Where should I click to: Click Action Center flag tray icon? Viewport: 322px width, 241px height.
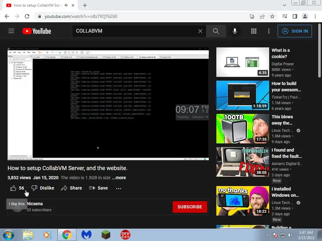coord(275,235)
